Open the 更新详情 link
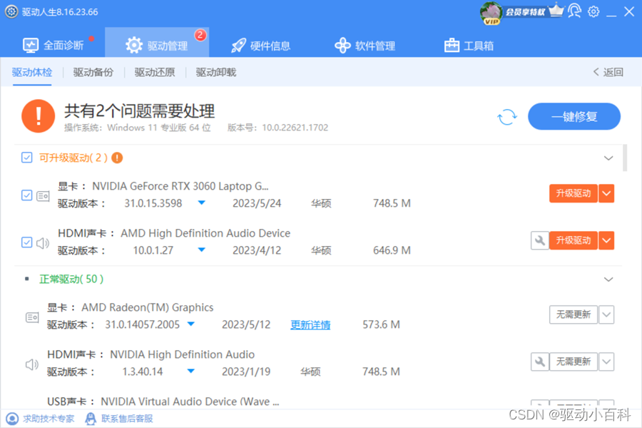The width and height of the screenshot is (642, 428). point(310,325)
